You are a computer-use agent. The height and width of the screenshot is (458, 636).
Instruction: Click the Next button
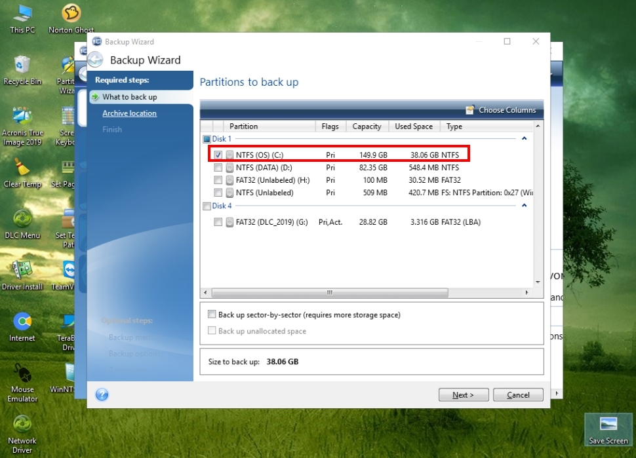(464, 395)
